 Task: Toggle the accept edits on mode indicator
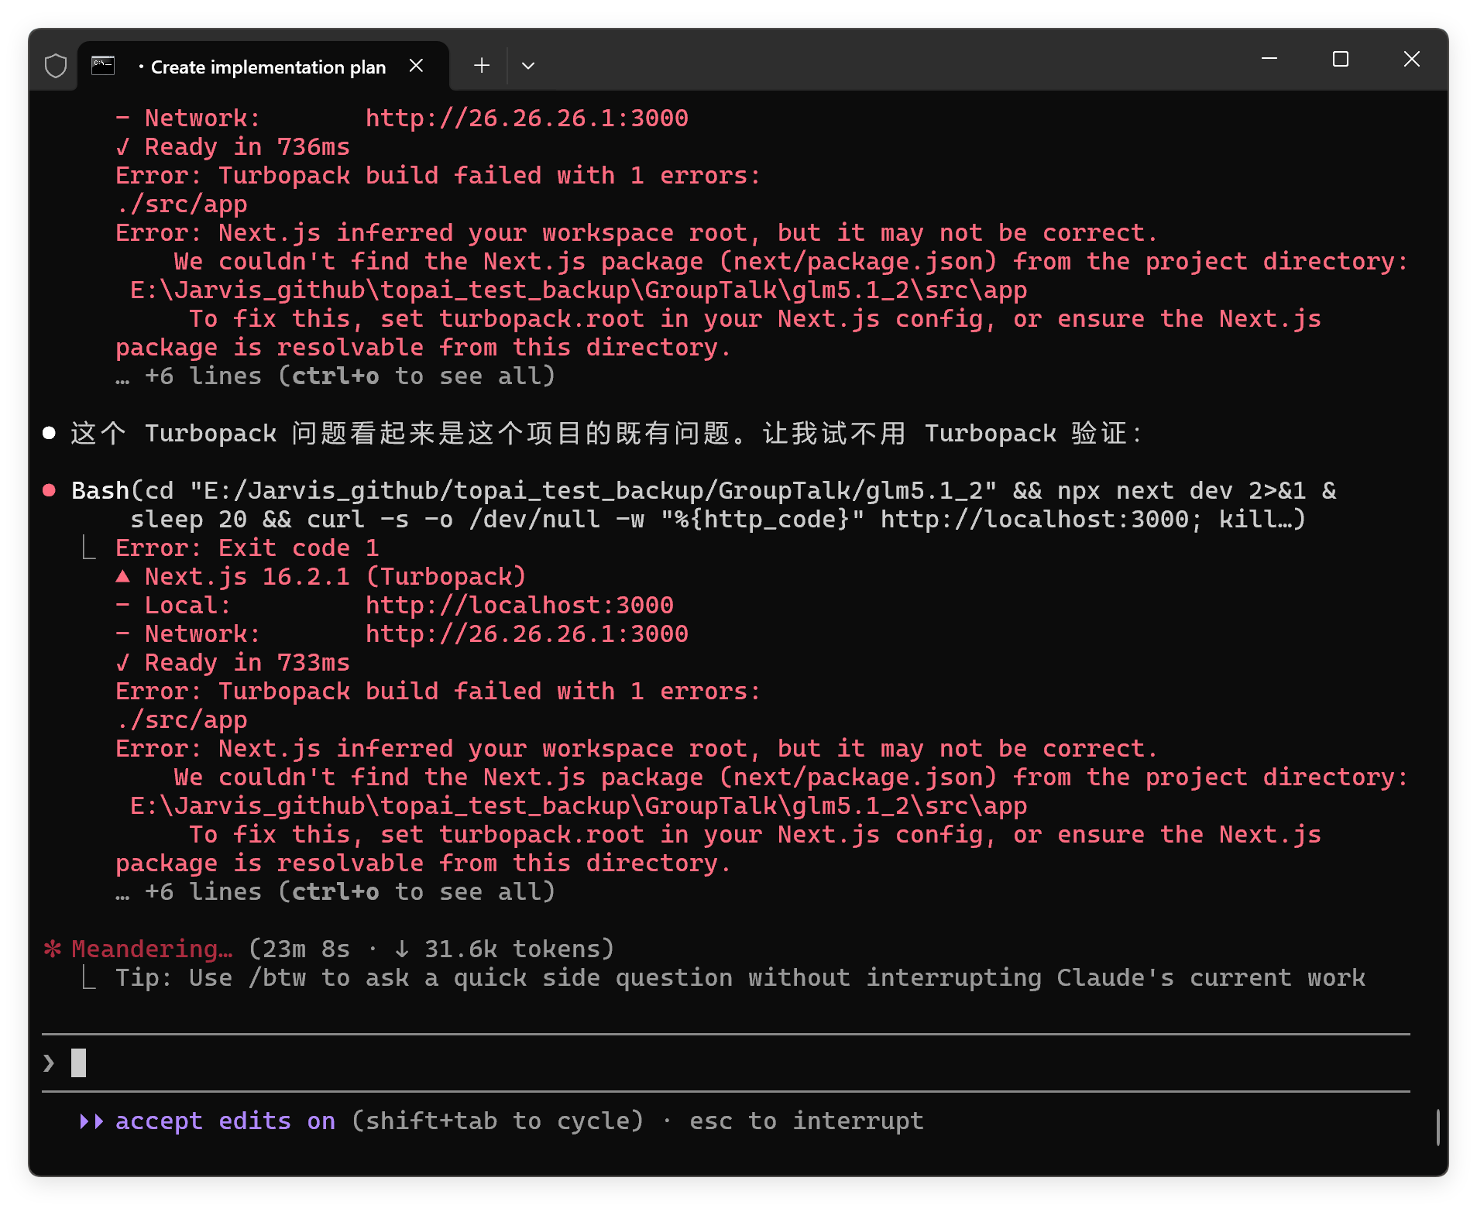pyautogui.click(x=225, y=1121)
